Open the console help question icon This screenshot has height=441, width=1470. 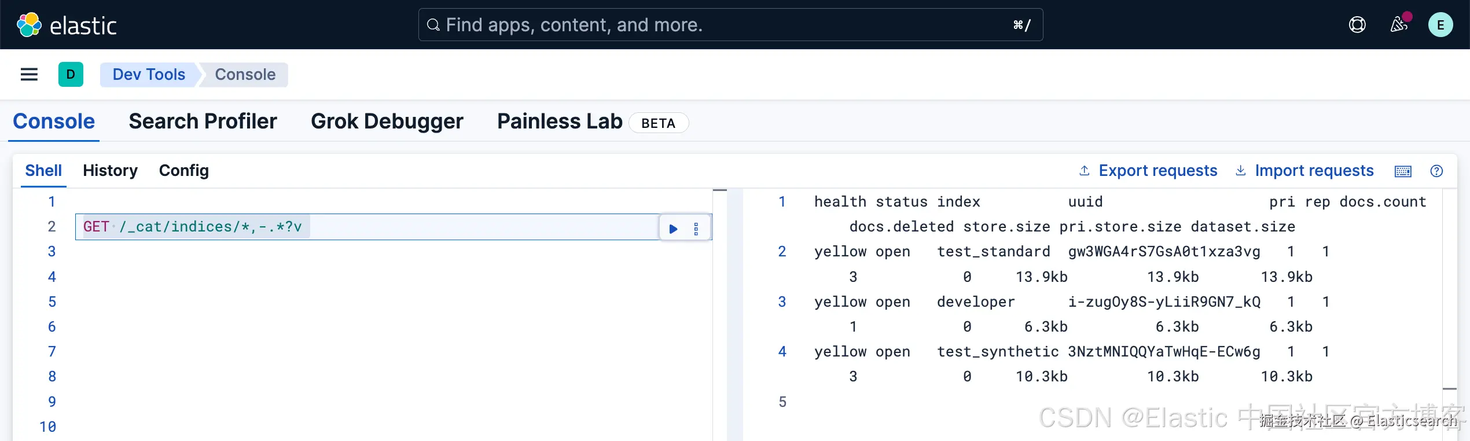[x=1436, y=171]
